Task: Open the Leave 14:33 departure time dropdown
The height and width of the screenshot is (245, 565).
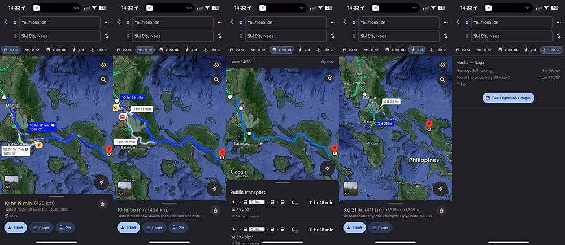Action: click(x=242, y=62)
